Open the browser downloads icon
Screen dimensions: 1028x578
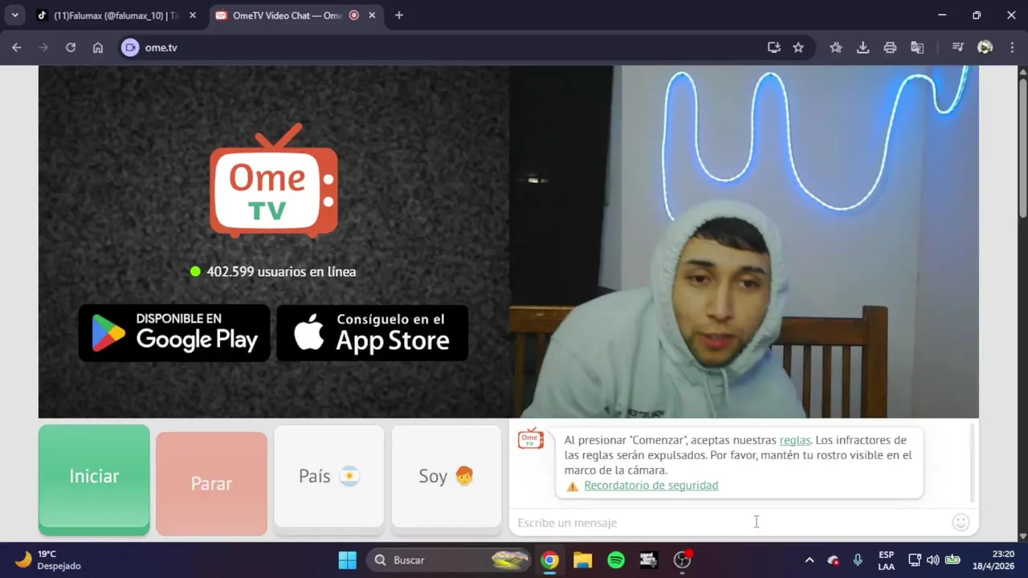click(x=863, y=47)
